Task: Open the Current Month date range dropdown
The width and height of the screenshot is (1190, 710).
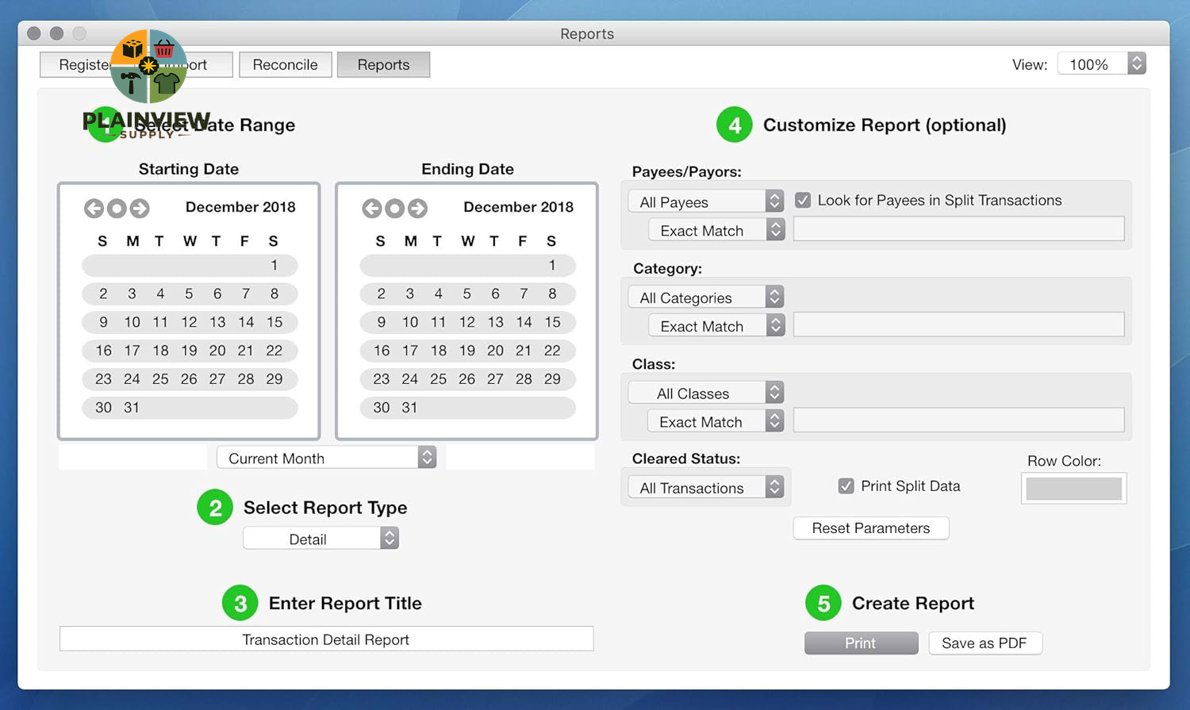Action: pyautogui.click(x=327, y=458)
